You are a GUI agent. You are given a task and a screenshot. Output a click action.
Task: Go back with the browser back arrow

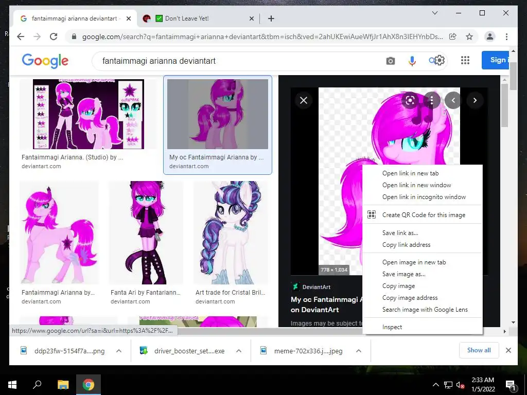point(21,37)
